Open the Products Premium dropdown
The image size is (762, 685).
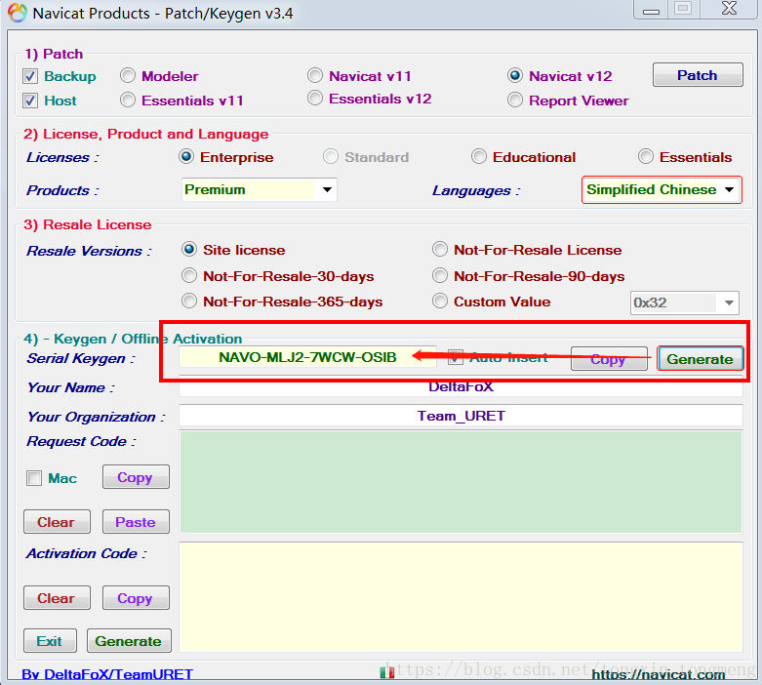259,189
